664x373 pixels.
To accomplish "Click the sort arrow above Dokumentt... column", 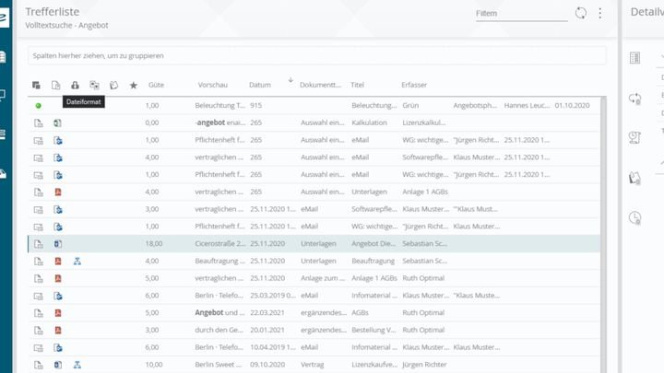I will (290, 80).
